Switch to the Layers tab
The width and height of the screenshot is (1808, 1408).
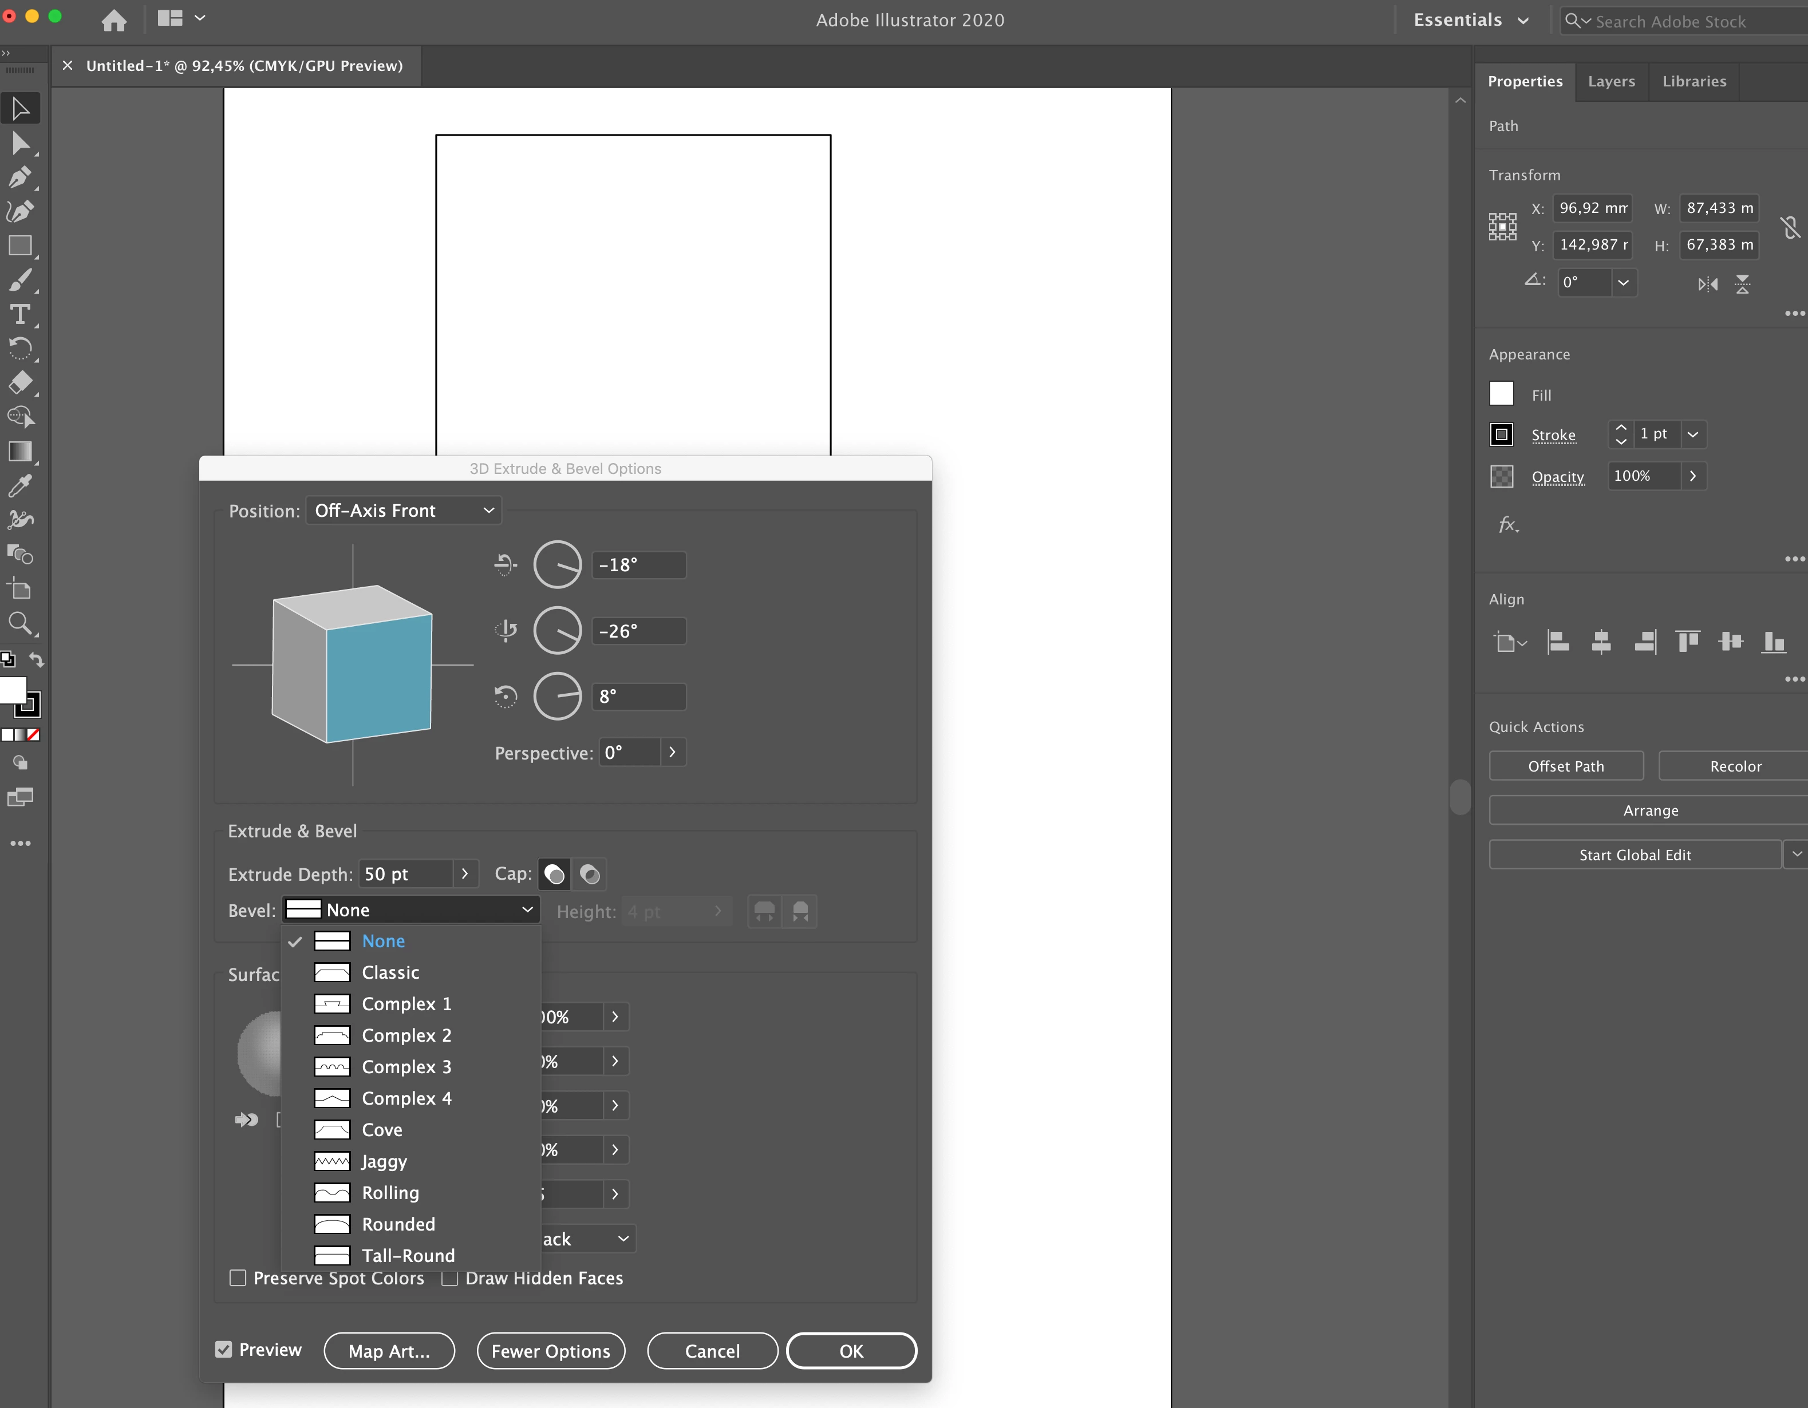click(x=1611, y=81)
